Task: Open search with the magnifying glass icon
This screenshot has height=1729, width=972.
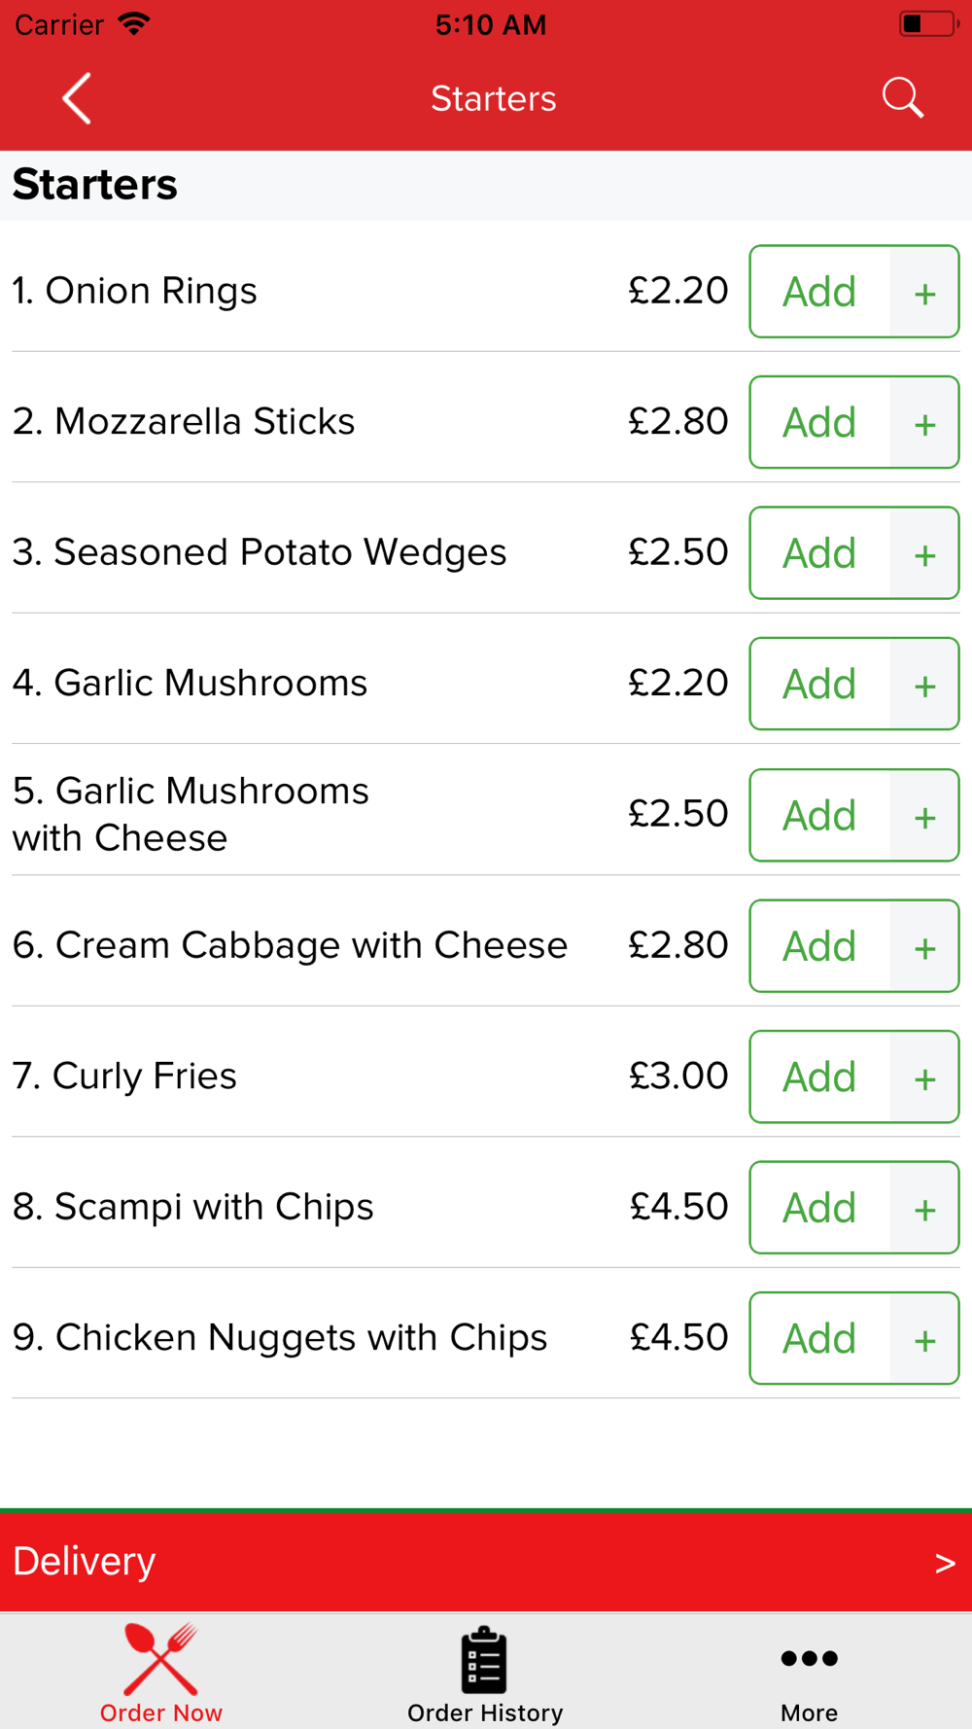Action: [x=902, y=98]
